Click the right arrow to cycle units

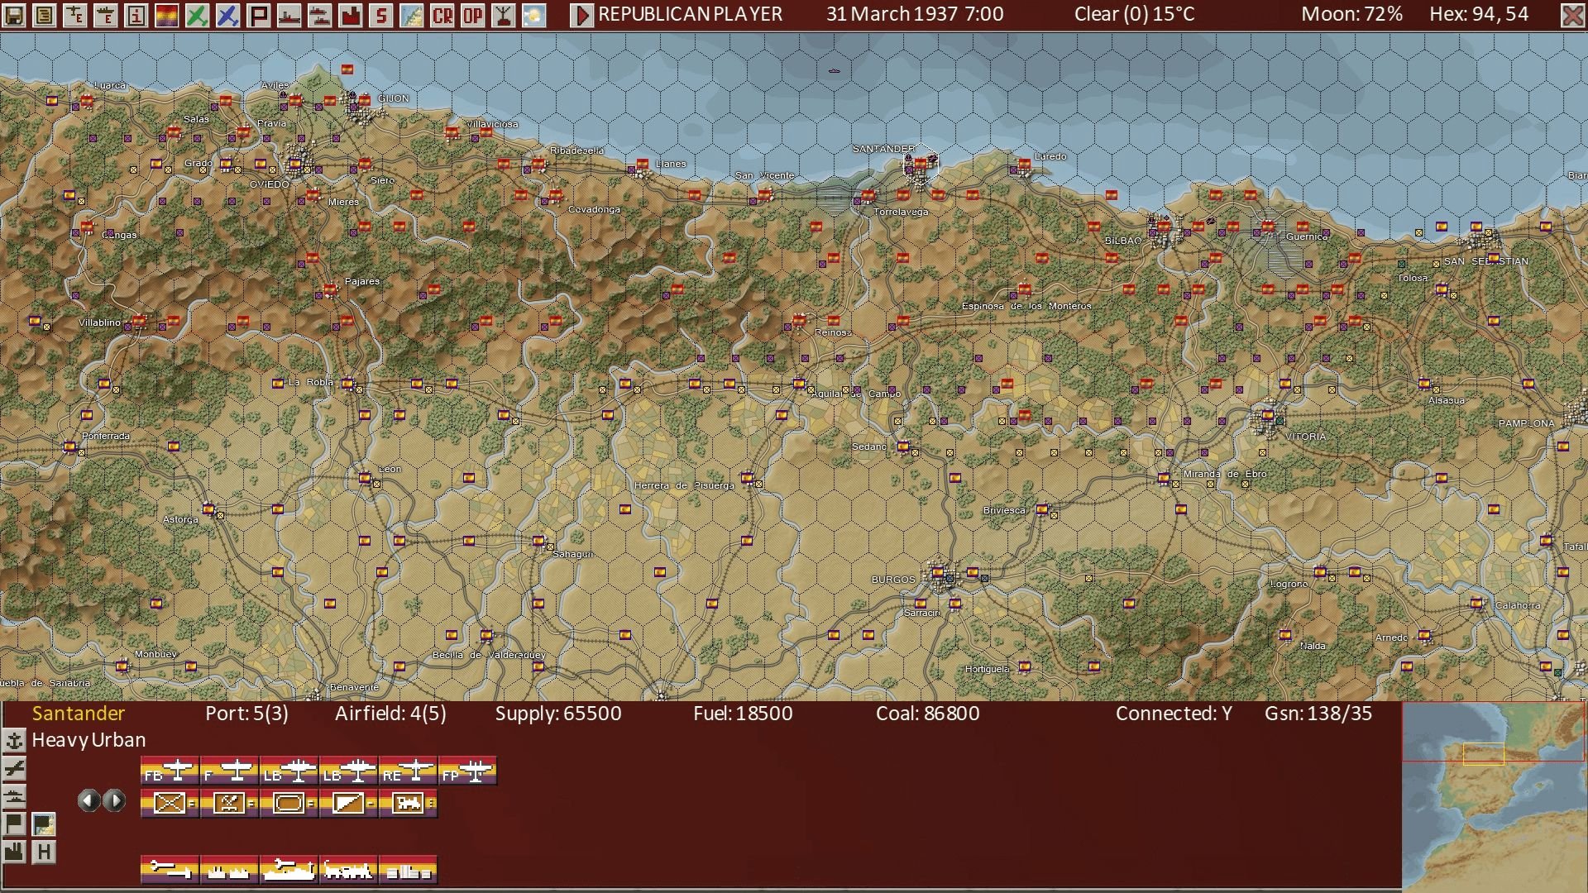[x=114, y=800]
